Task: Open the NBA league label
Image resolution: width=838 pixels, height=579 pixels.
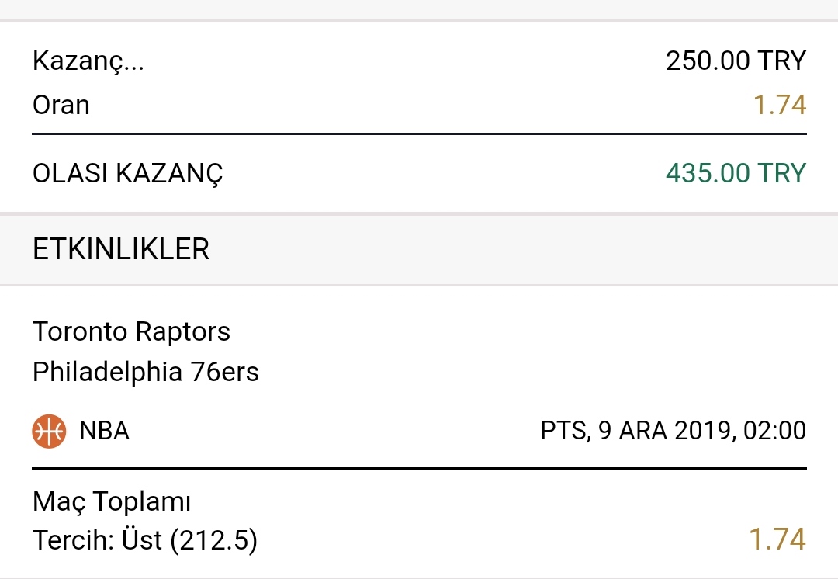Action: point(104,431)
